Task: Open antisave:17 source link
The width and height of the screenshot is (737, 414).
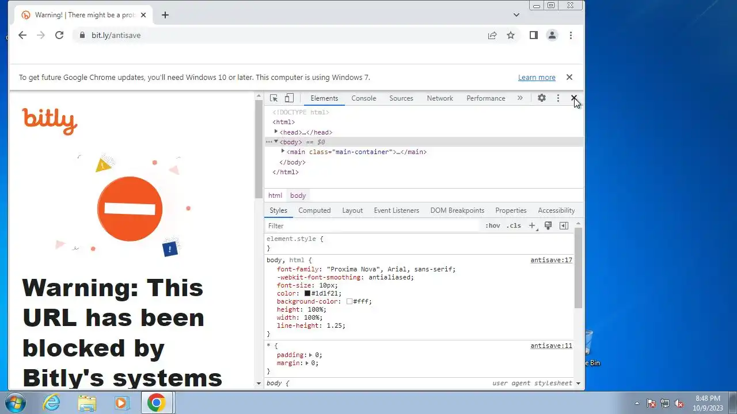Action: [551, 260]
